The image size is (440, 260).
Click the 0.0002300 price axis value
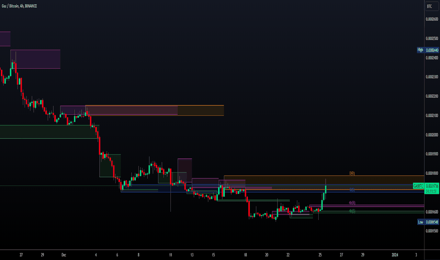[432, 77]
